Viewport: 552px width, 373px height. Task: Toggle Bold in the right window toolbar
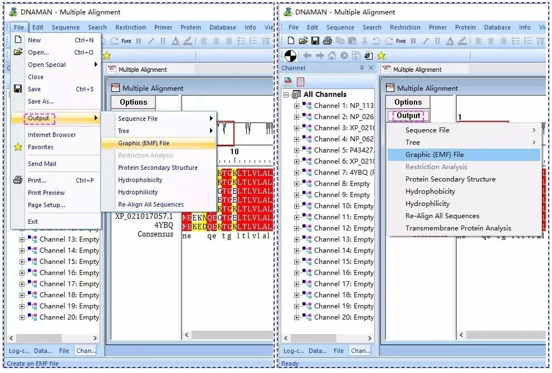pos(413,41)
